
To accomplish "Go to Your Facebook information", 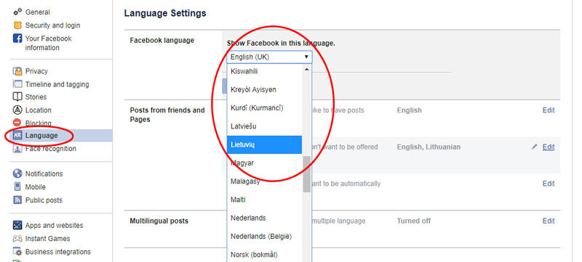I will (48, 43).
